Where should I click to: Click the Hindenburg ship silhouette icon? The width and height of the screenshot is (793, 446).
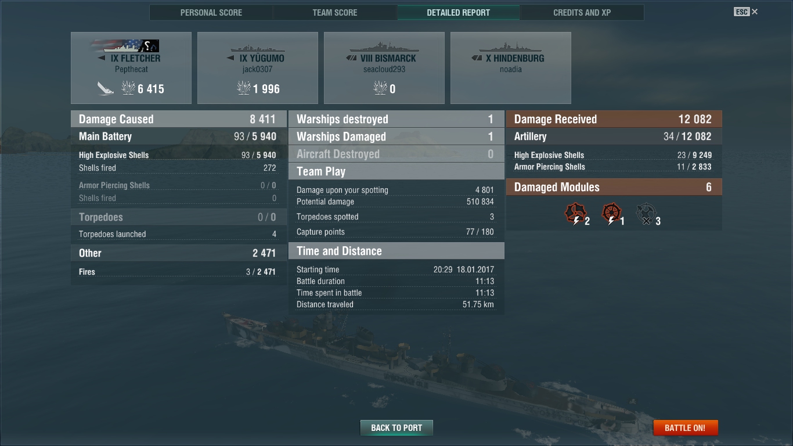click(x=511, y=48)
